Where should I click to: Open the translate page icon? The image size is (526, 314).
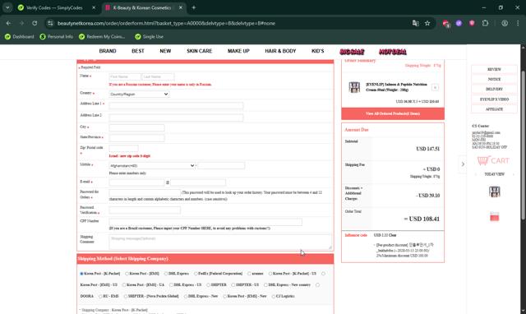[415, 23]
